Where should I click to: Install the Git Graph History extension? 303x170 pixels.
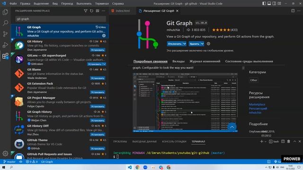coord(98,120)
